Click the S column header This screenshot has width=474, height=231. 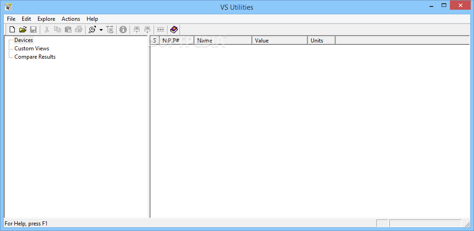155,40
